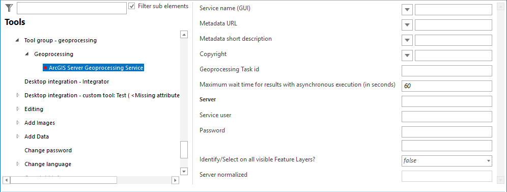Expand the Change language tree node
507x192 pixels.
(18, 164)
